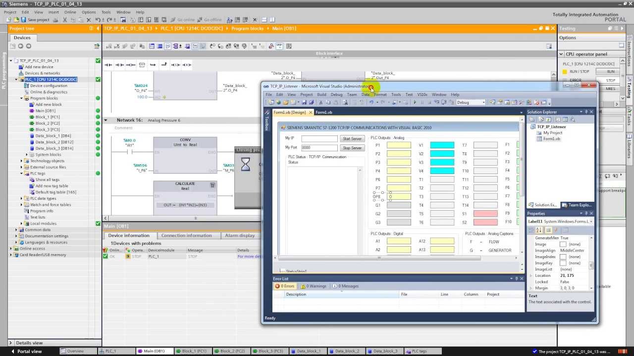Viewport: 634px width, 356px height.
Task: Click the Alphabetical sort icon in Properties panel
Action: 538,230
